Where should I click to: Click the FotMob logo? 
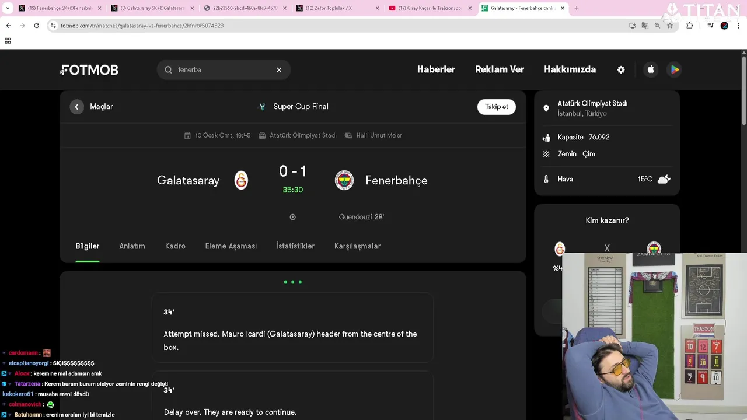point(89,70)
